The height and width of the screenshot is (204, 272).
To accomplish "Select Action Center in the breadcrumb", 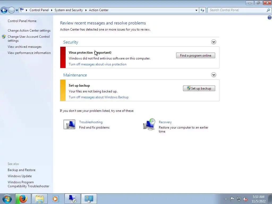I will pyautogui.click(x=99, y=10).
